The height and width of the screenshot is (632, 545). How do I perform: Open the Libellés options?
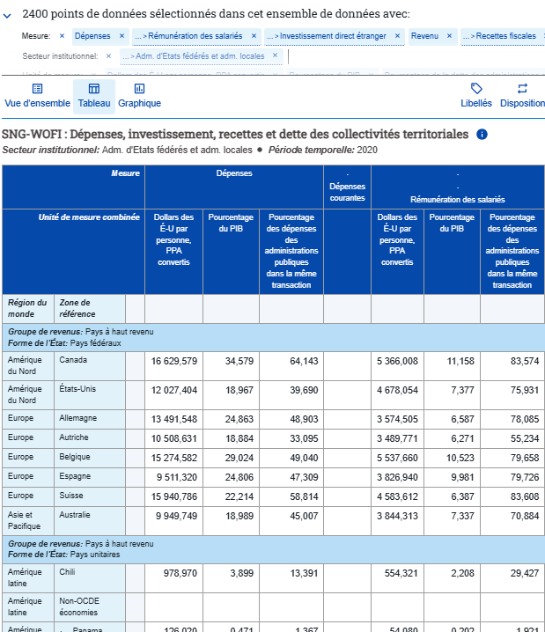click(476, 96)
